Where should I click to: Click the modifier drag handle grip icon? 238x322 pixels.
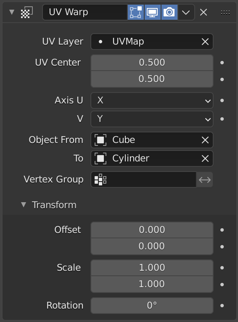coord(225,13)
